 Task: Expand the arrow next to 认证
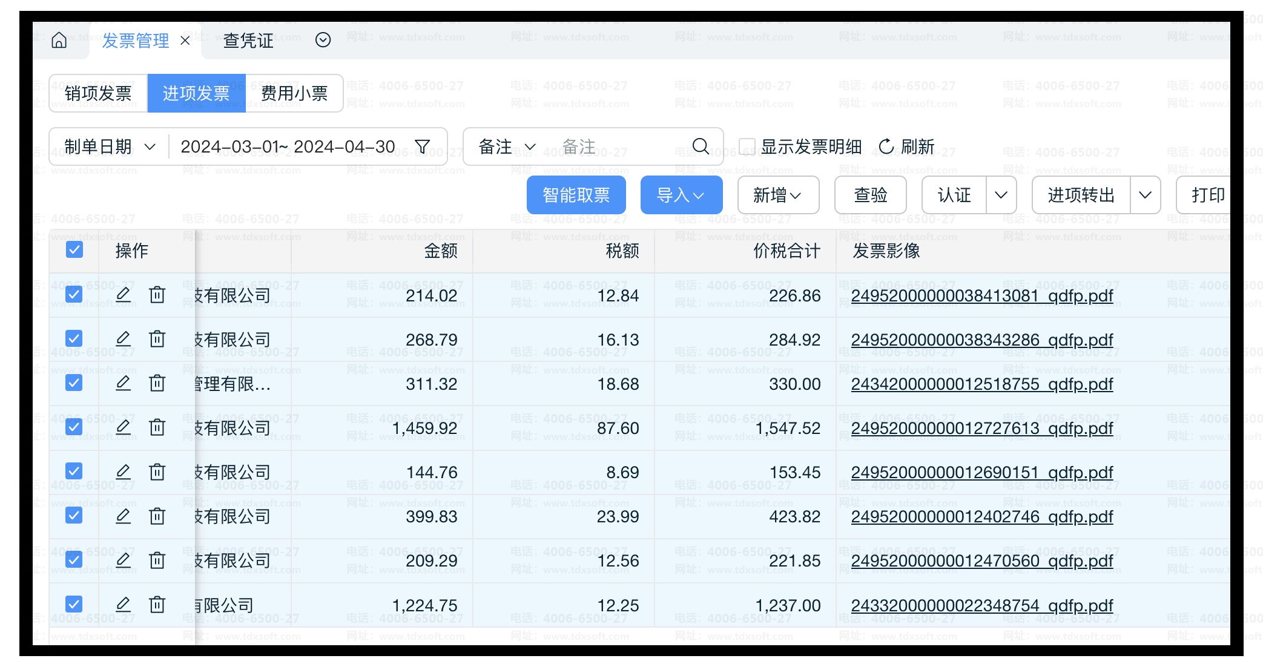tap(1001, 195)
